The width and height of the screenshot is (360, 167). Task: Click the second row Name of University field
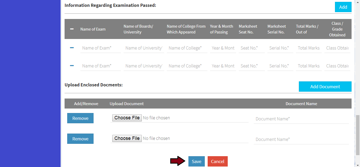pyautogui.click(x=144, y=66)
